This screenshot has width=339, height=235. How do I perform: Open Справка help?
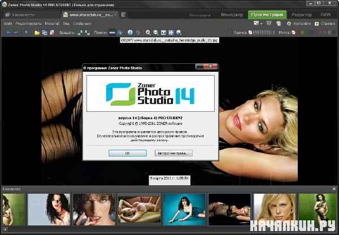325,24
